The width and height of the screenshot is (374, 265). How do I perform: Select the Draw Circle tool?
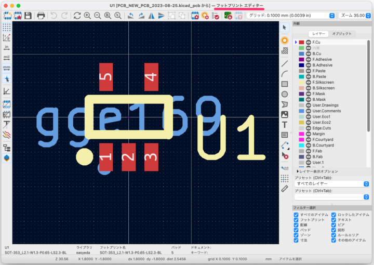285,94
